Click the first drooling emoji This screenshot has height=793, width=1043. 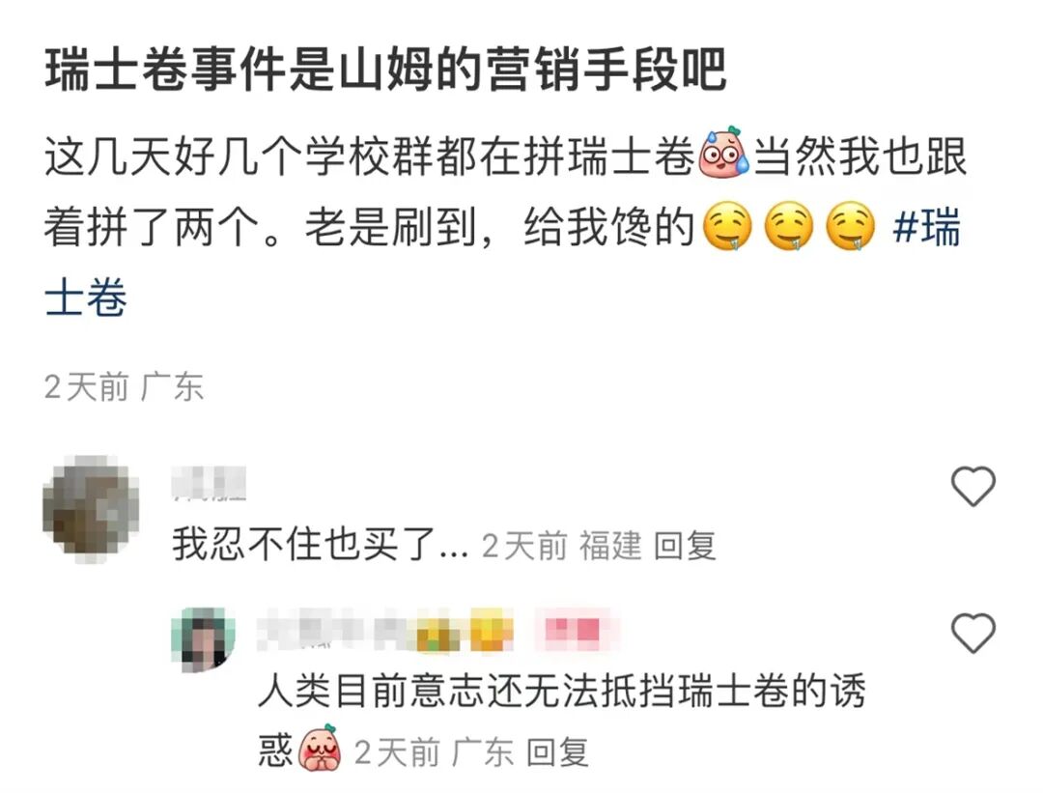pyautogui.click(x=728, y=228)
